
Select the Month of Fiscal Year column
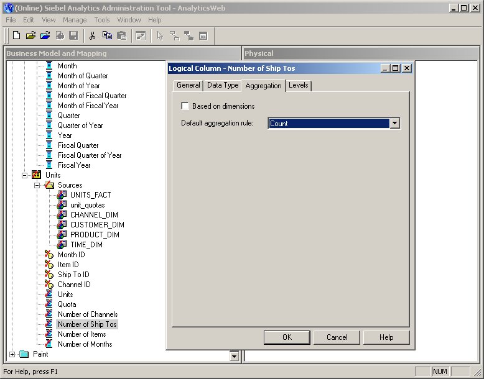click(88, 106)
